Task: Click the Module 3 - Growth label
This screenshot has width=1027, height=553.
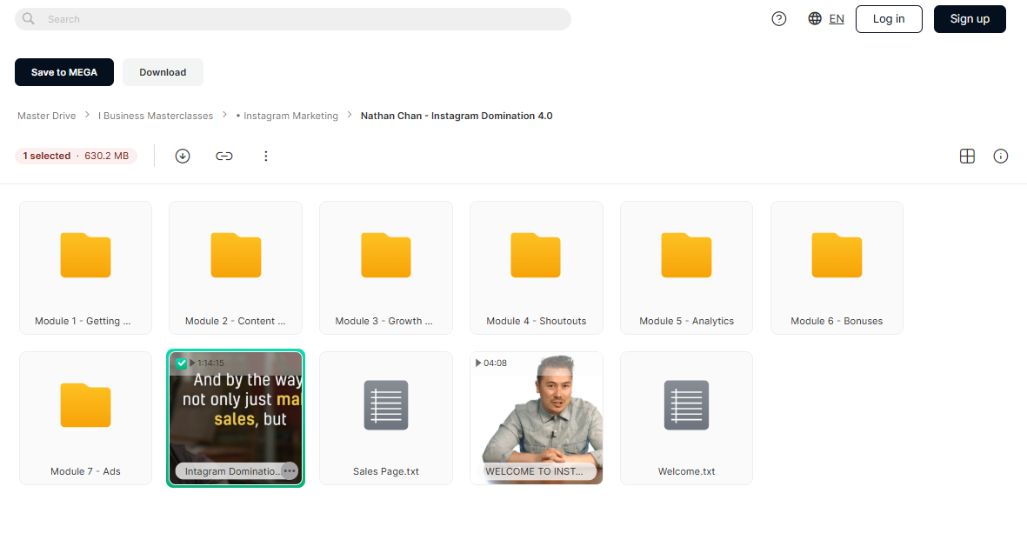Action: [x=383, y=321]
